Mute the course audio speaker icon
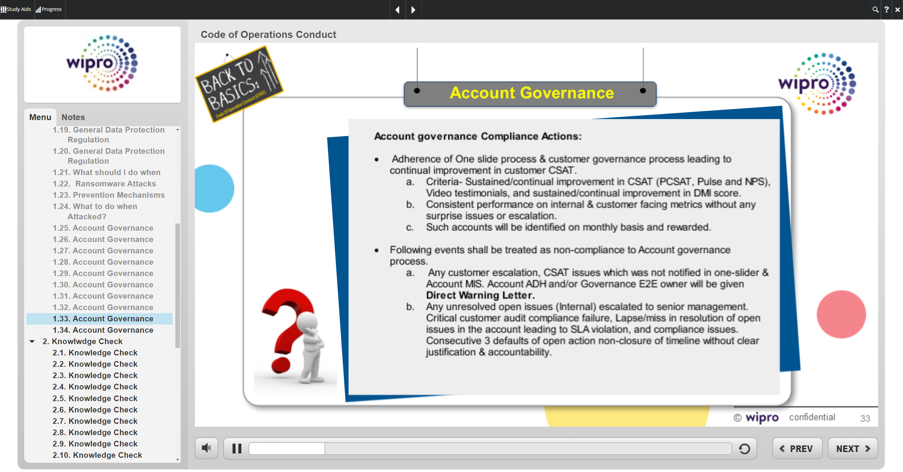903x472 pixels. pos(206,449)
